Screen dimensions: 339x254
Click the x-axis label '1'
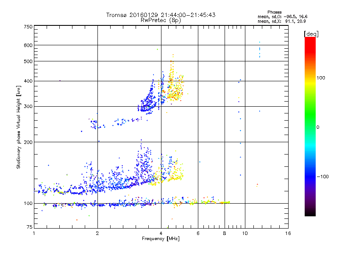pyautogui.click(x=34, y=233)
